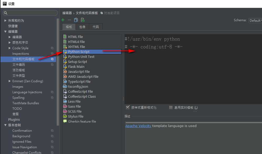Click the project-level icon next to Spelling
Viewport: 262px width, 154px height.
pyautogui.click(x=52, y=98)
